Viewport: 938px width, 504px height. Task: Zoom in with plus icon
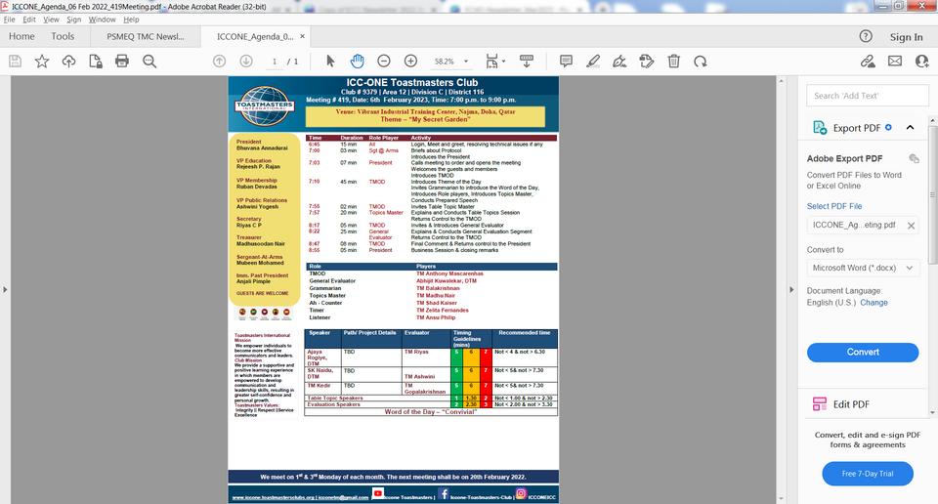[x=410, y=61]
